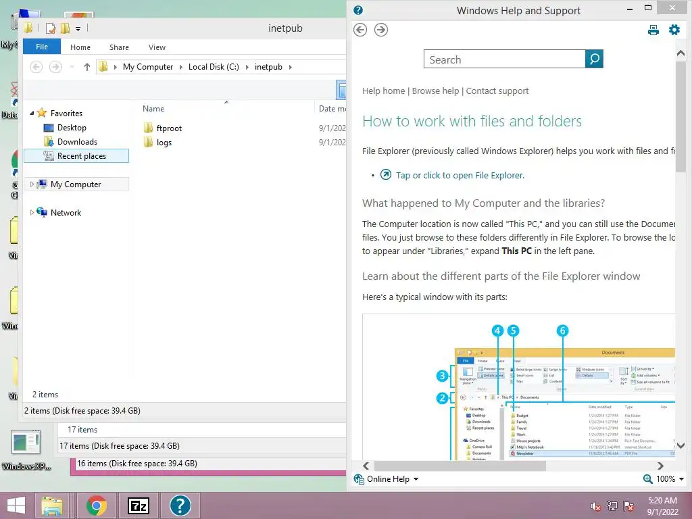Switch to the View ribbon tab
Image resolution: width=692 pixels, height=519 pixels.
(x=157, y=47)
